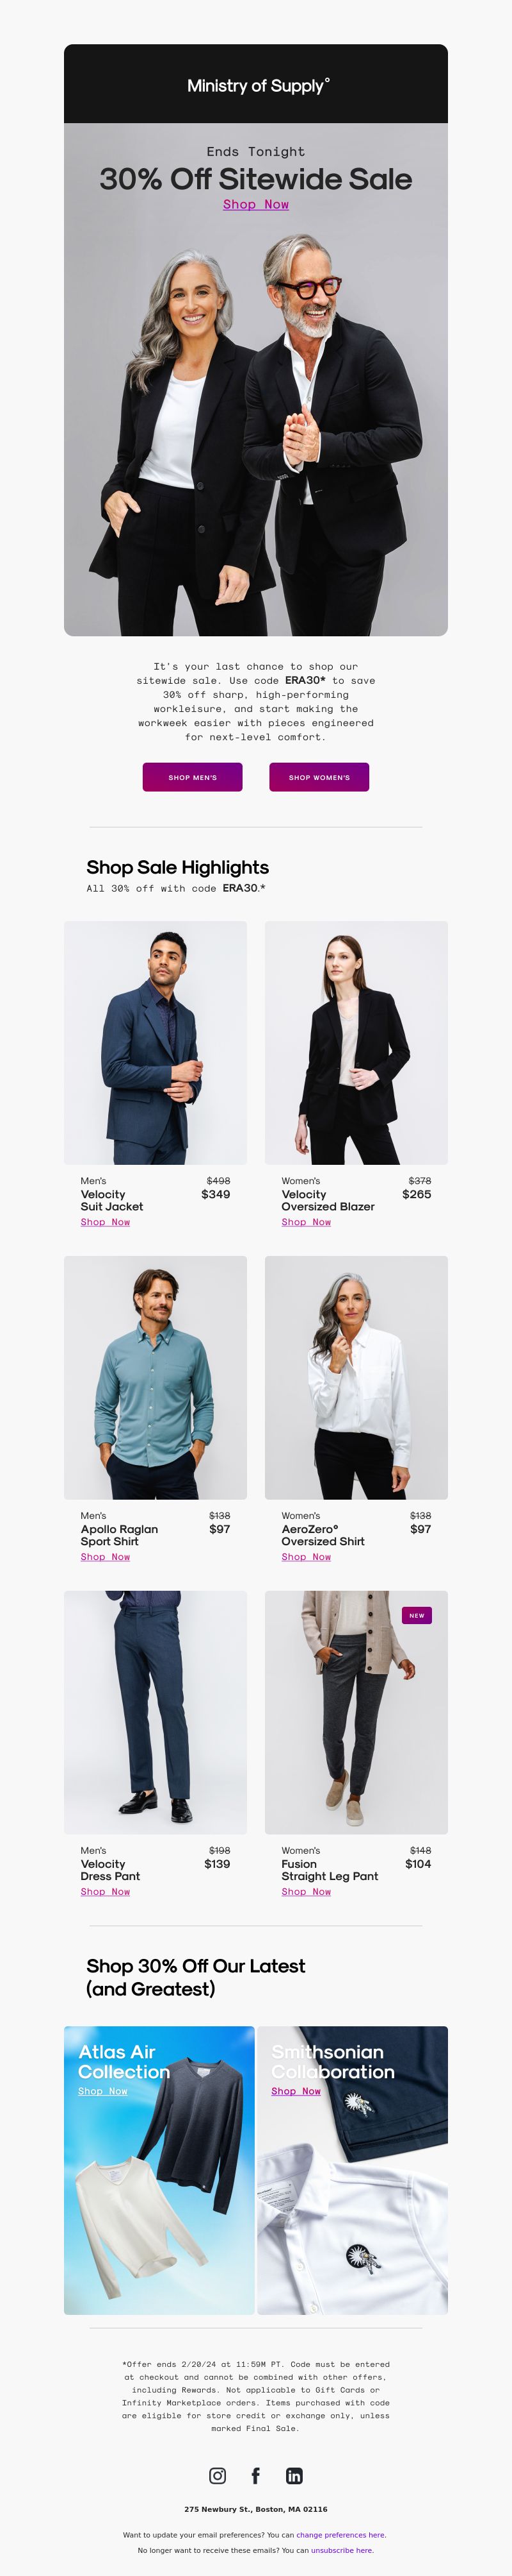Click the NEW badge on Fusion pant

[417, 1615]
